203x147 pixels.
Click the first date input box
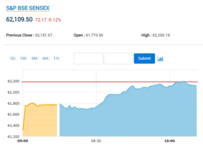88,58
